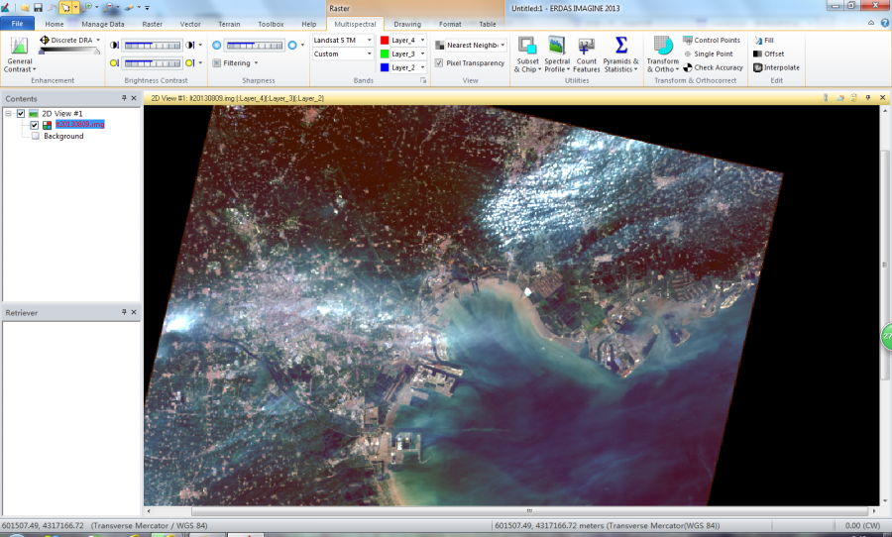Close the 2D View #1 viewer
This screenshot has width=892, height=537.
[x=883, y=98]
